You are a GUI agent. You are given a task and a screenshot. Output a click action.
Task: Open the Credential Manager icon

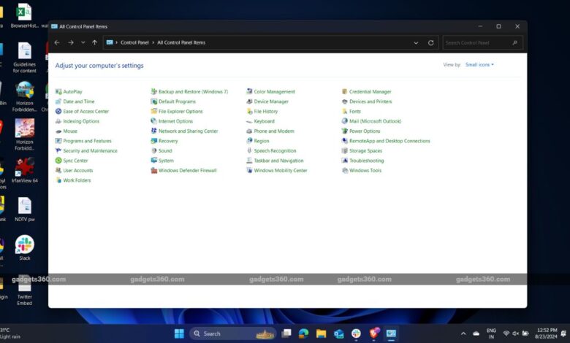pos(345,92)
